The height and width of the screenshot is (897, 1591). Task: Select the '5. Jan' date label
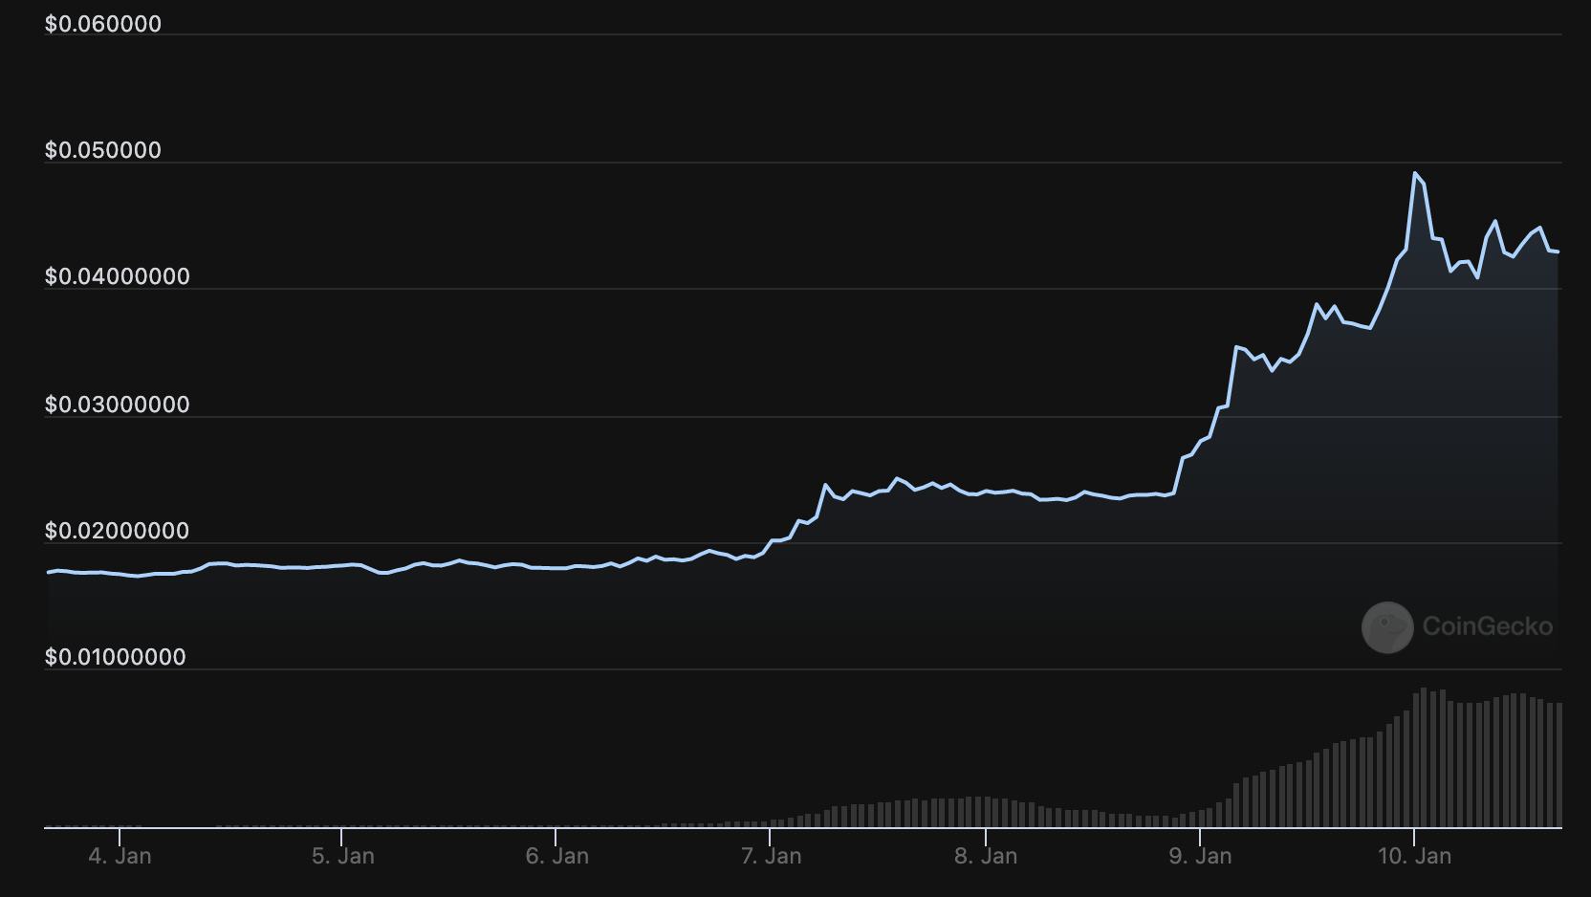coord(342,856)
